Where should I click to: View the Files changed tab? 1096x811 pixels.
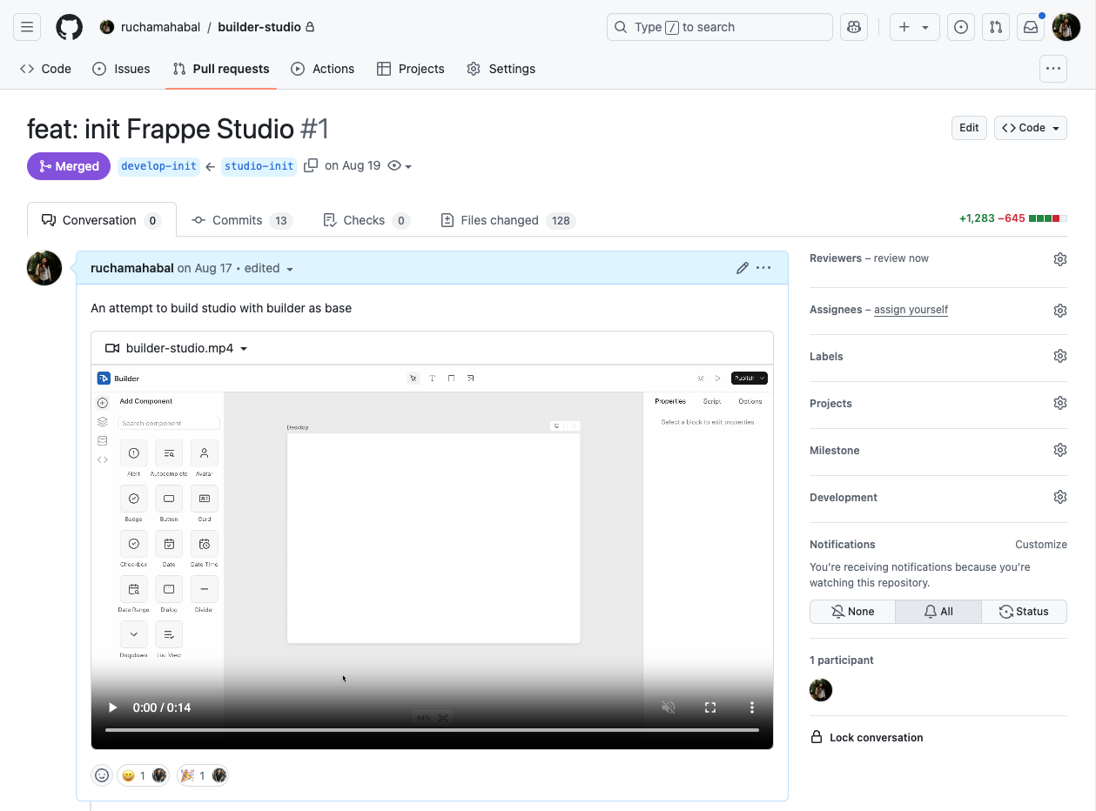coord(508,220)
